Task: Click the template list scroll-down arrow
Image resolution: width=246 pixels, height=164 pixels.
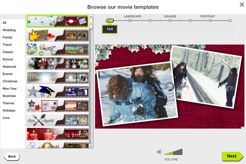Action: 91,146
